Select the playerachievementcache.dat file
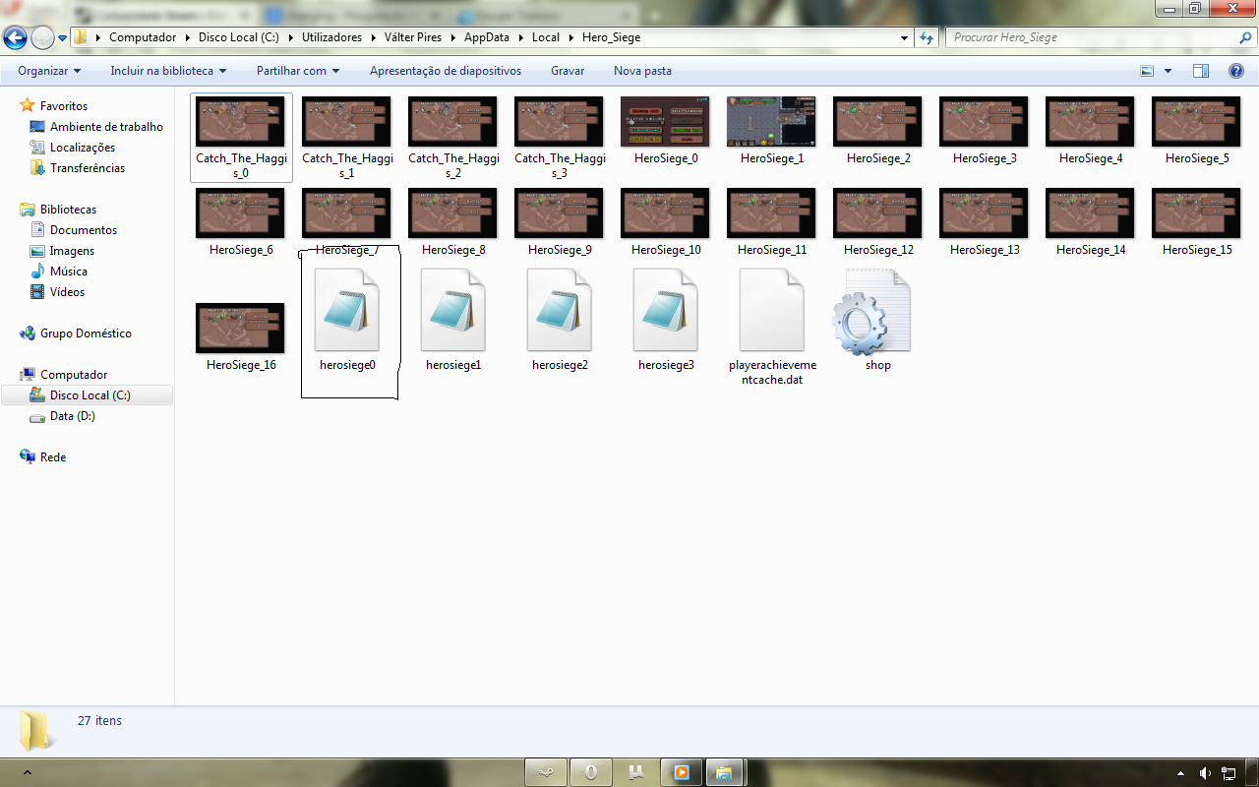1259x787 pixels. coord(772,311)
